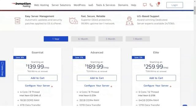Open the WordPress menu
The width and height of the screenshot is (196, 110).
(x=80, y=5)
